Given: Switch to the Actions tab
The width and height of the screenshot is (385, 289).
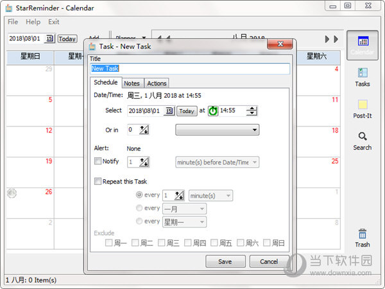Looking at the screenshot, I should coord(157,83).
